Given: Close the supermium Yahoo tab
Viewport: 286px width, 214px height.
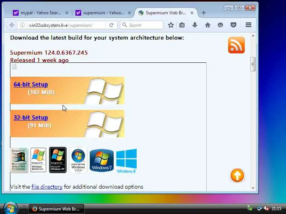Looking at the screenshot, I should (x=129, y=13).
